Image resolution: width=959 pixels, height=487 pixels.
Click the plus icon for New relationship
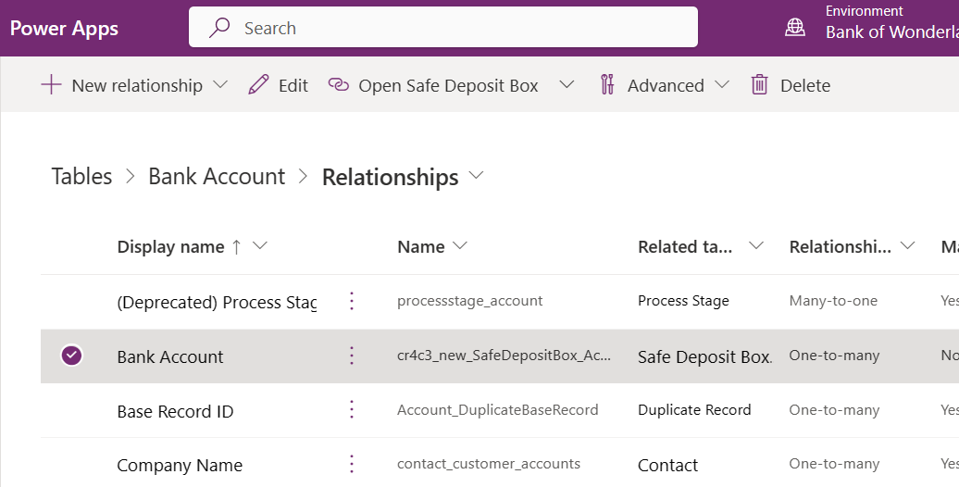click(52, 84)
